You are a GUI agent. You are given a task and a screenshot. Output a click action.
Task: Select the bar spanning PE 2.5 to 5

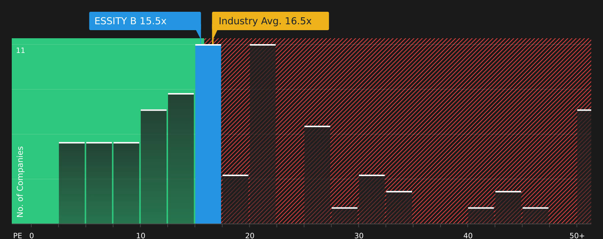pyautogui.click(x=72, y=183)
